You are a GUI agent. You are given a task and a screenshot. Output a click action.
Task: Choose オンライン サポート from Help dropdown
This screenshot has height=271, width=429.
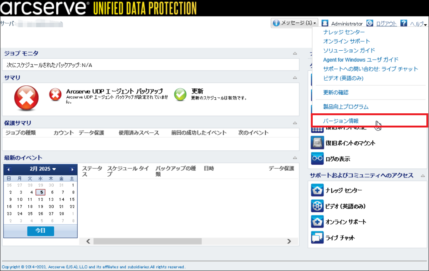[346, 41]
